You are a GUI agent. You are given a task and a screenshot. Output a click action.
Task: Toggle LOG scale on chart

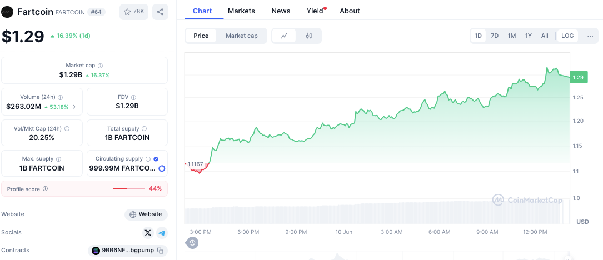tap(567, 36)
